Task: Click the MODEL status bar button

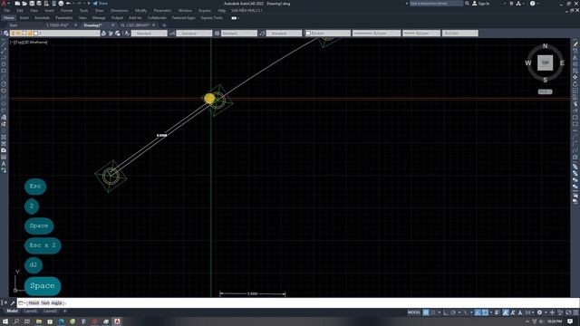Action: pyautogui.click(x=414, y=312)
